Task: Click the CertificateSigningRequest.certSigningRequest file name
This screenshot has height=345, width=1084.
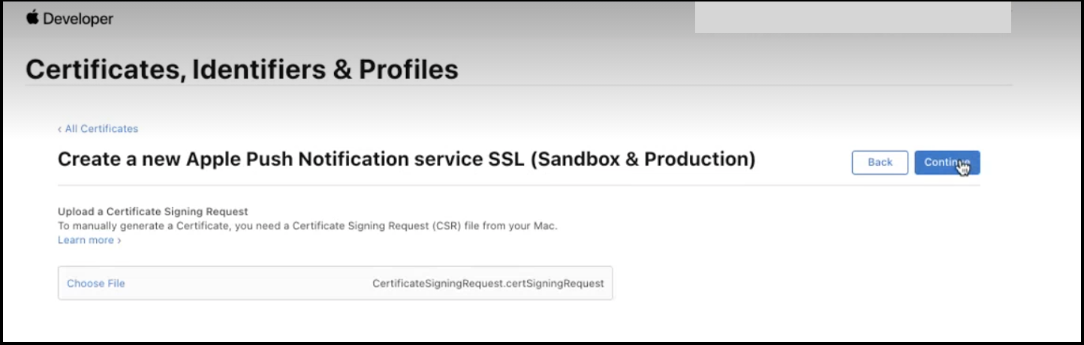Action: [488, 283]
